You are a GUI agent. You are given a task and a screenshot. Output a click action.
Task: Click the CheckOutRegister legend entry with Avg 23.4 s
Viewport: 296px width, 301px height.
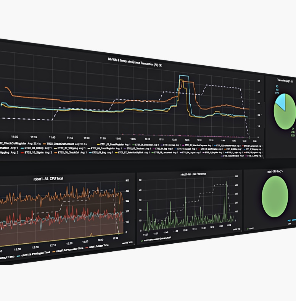pyautogui.click(x=20, y=143)
